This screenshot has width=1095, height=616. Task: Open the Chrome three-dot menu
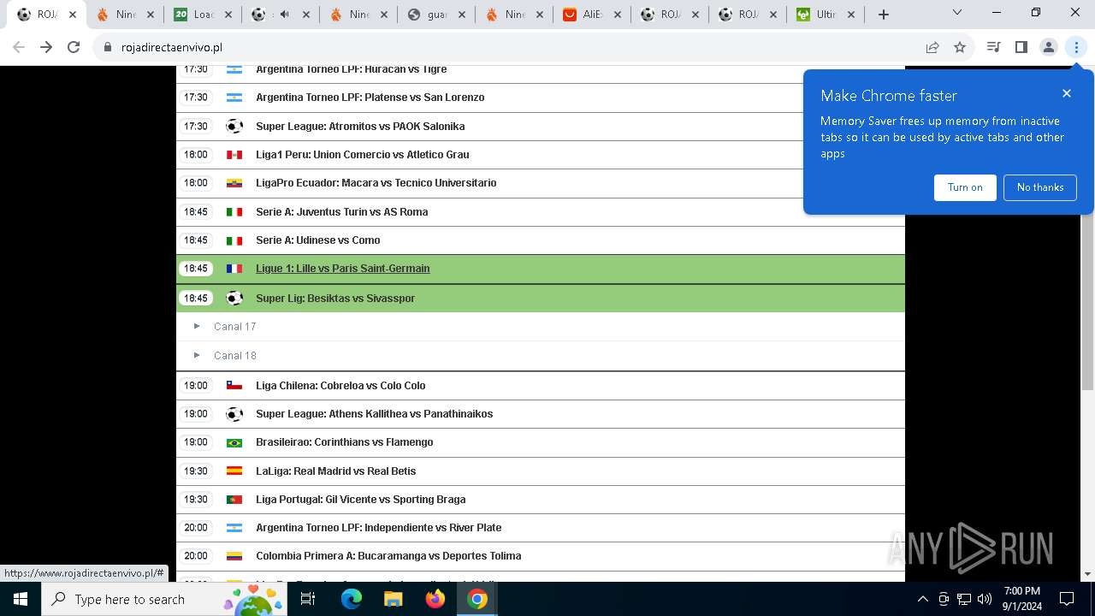(x=1076, y=47)
